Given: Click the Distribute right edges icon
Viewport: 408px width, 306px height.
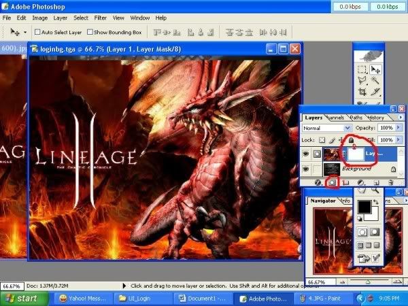Looking at the screenshot, I should point(283,33).
